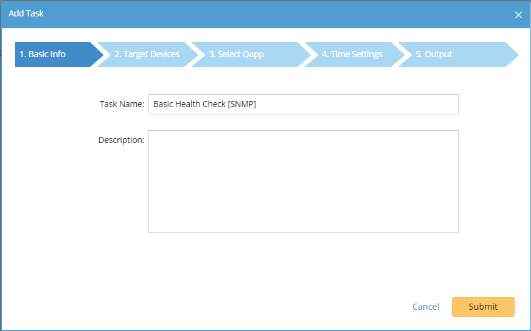531x331 pixels.
Task: Focus the Description text area
Action: pos(303,181)
